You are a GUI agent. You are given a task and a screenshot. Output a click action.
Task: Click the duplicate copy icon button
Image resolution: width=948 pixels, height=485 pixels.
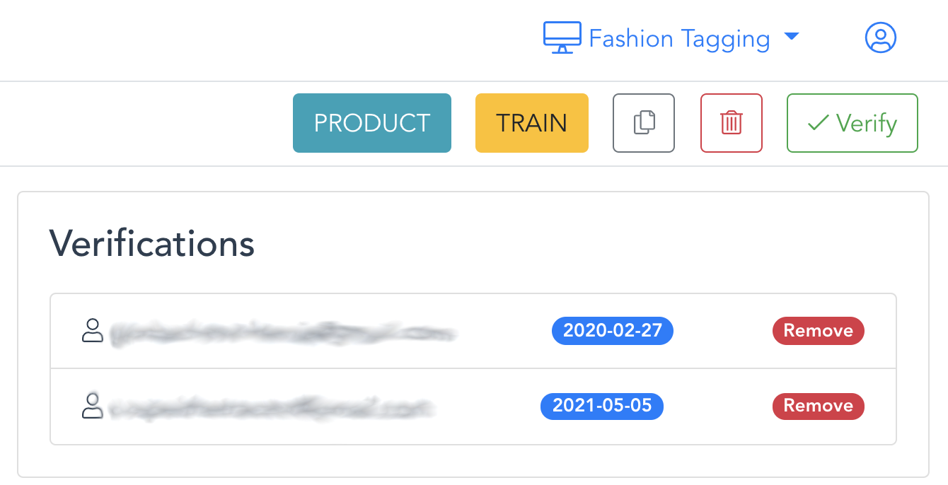pyautogui.click(x=643, y=123)
